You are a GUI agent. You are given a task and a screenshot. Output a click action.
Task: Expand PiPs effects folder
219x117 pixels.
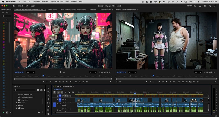[17, 105]
